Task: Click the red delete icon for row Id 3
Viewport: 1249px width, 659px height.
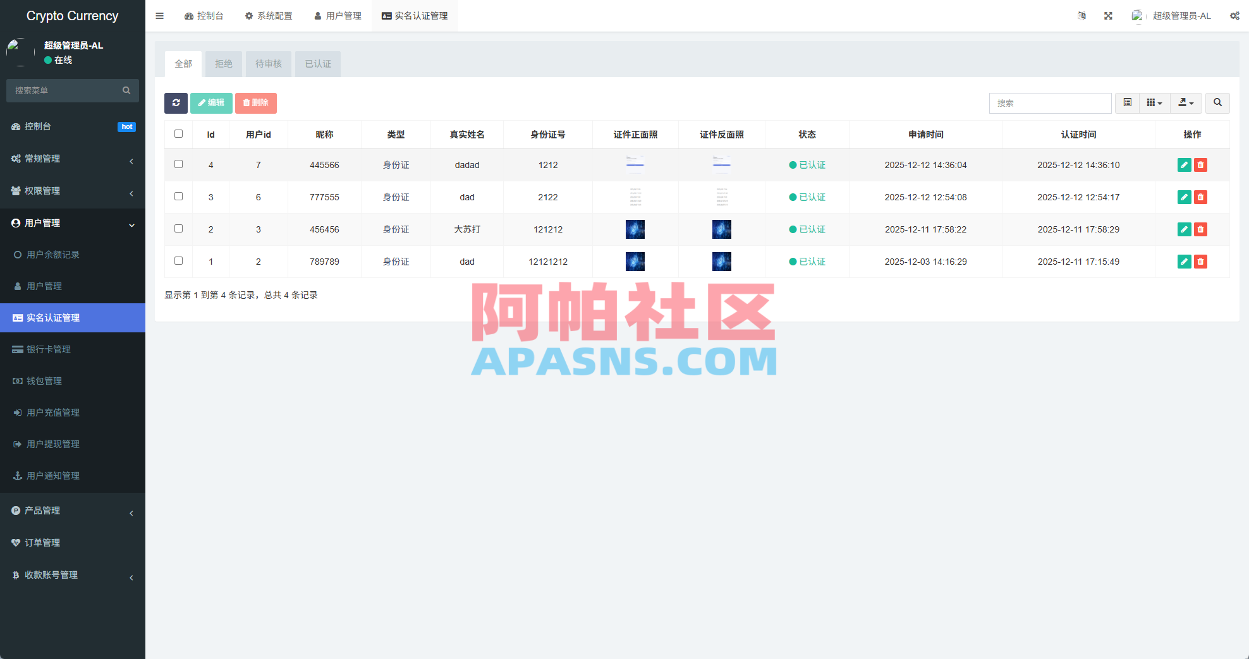Action: [x=1200, y=197]
